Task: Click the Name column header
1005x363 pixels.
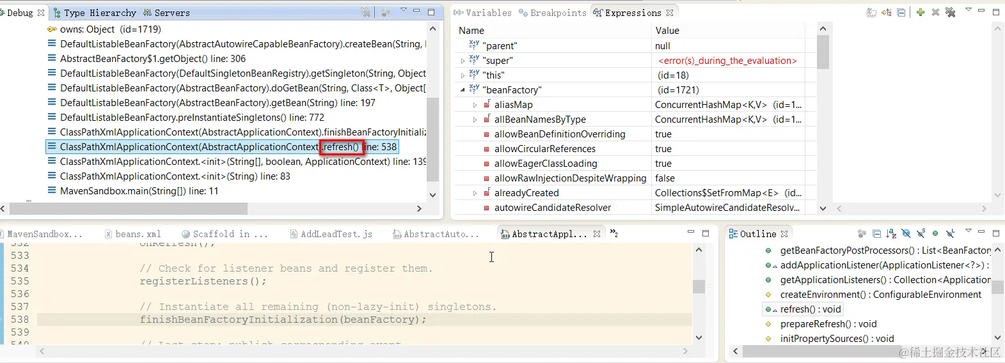Action: 553,31
